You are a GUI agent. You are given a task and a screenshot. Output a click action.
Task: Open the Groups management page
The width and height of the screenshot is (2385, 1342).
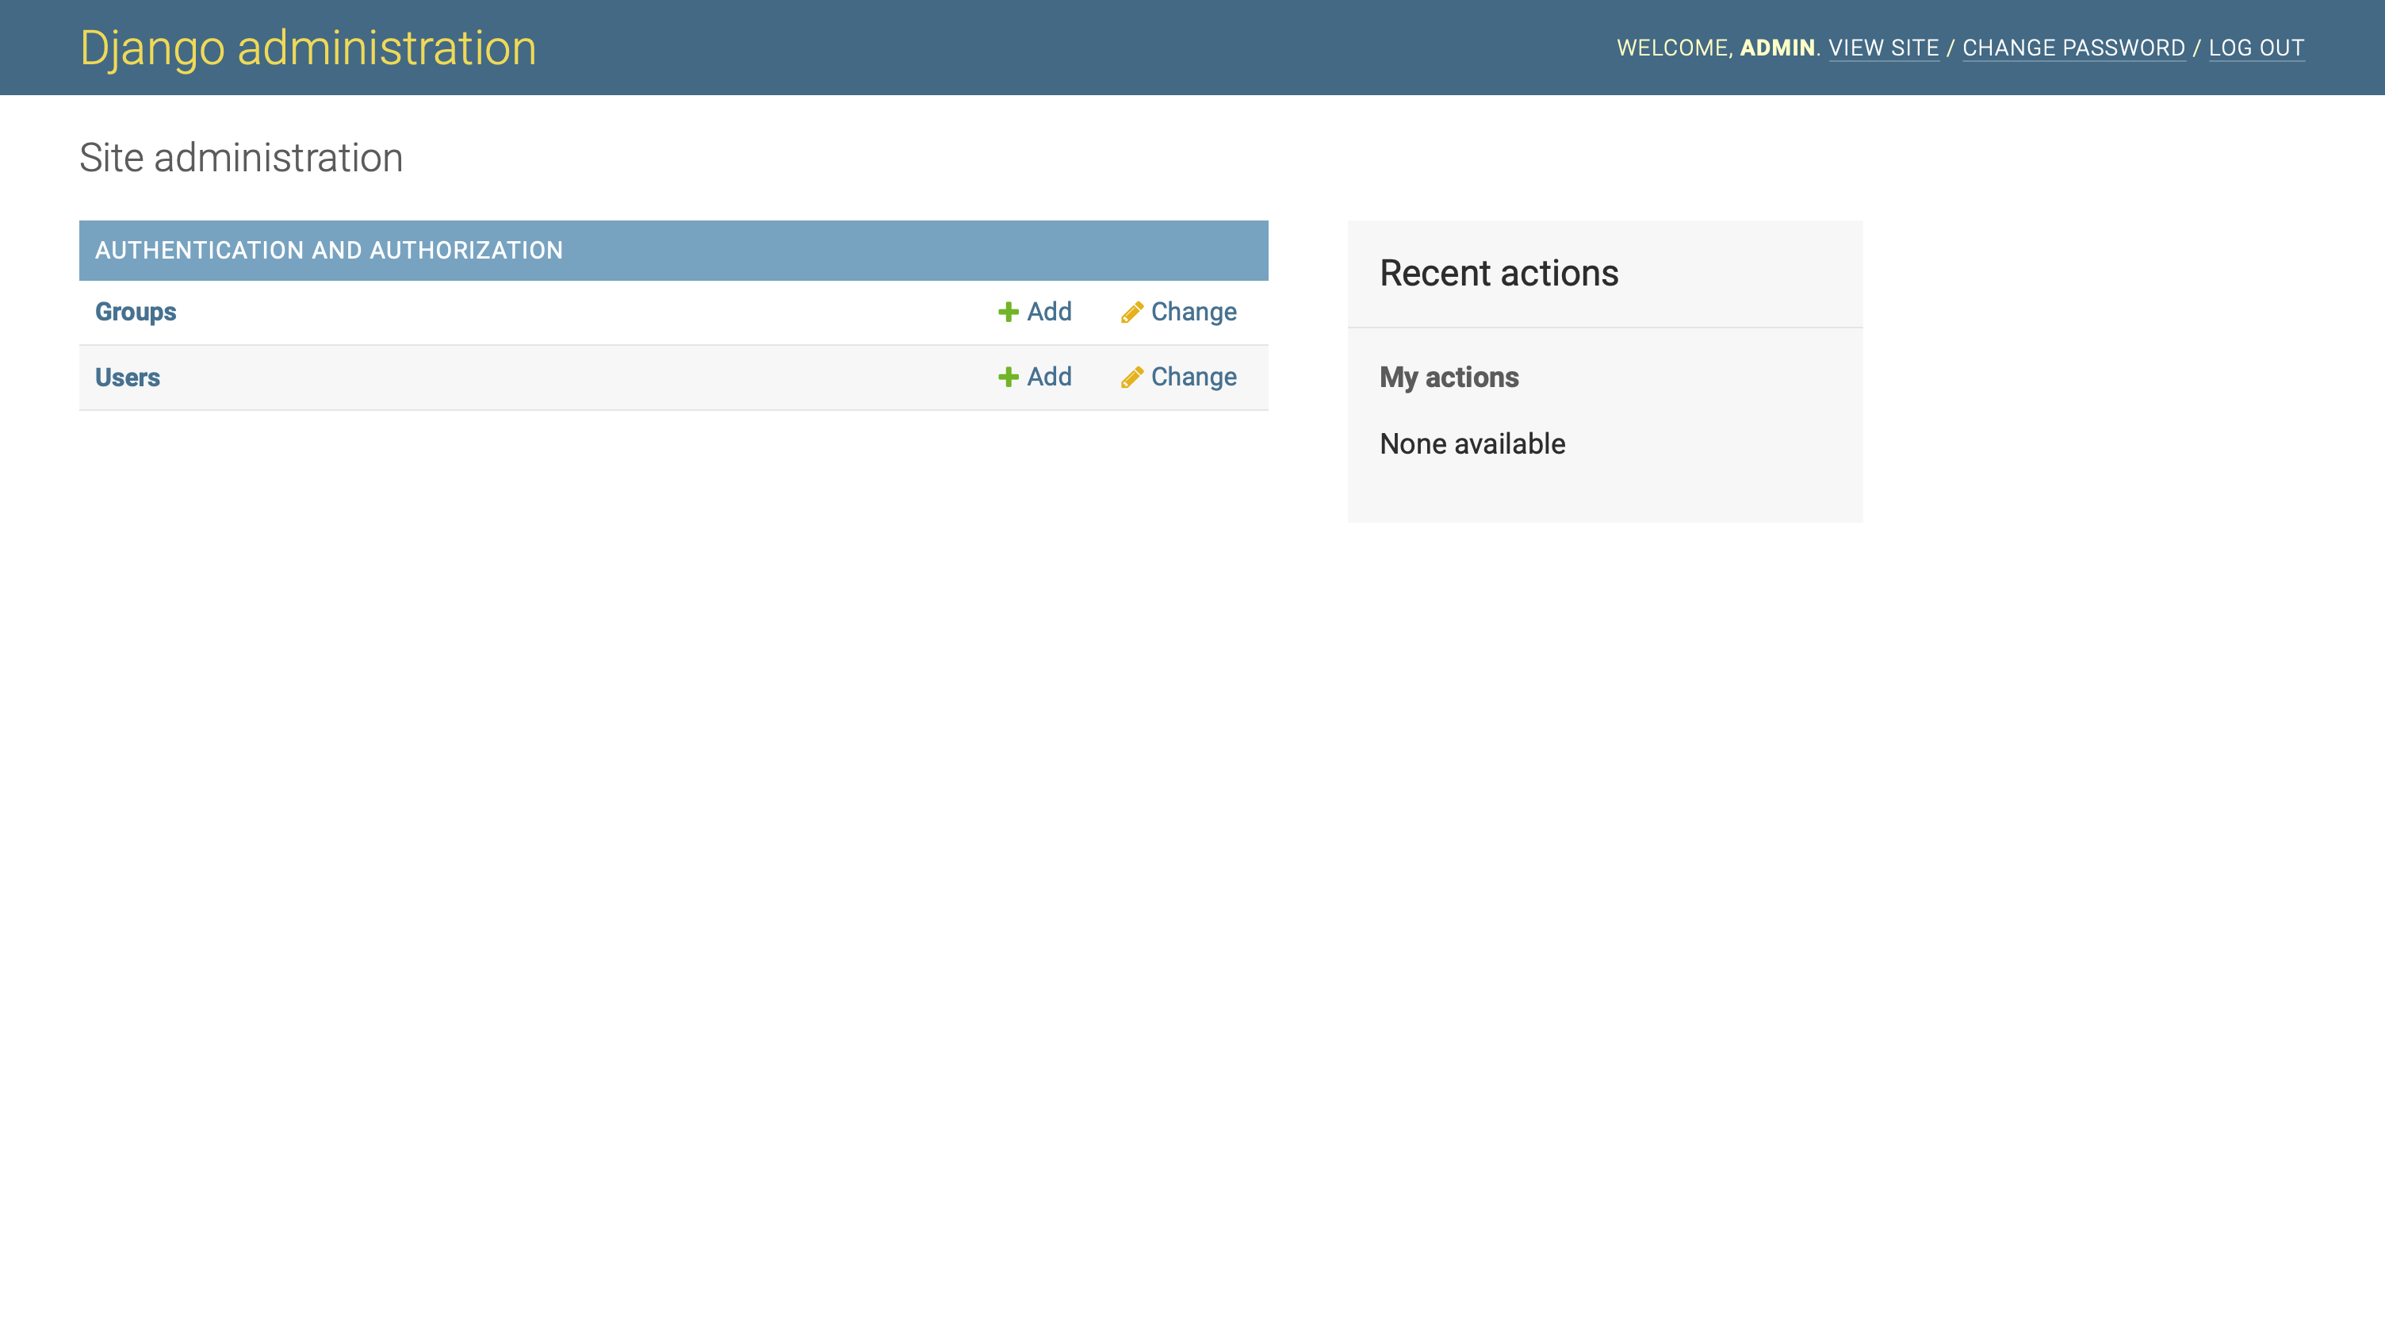(134, 312)
